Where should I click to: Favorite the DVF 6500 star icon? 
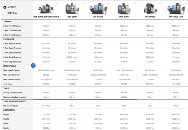83,3
